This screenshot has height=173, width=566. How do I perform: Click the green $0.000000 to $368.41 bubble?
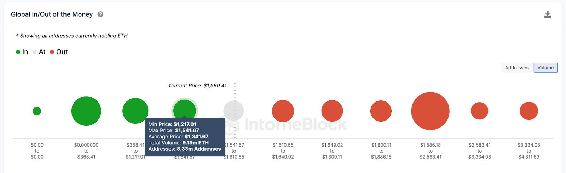pyautogui.click(x=86, y=111)
